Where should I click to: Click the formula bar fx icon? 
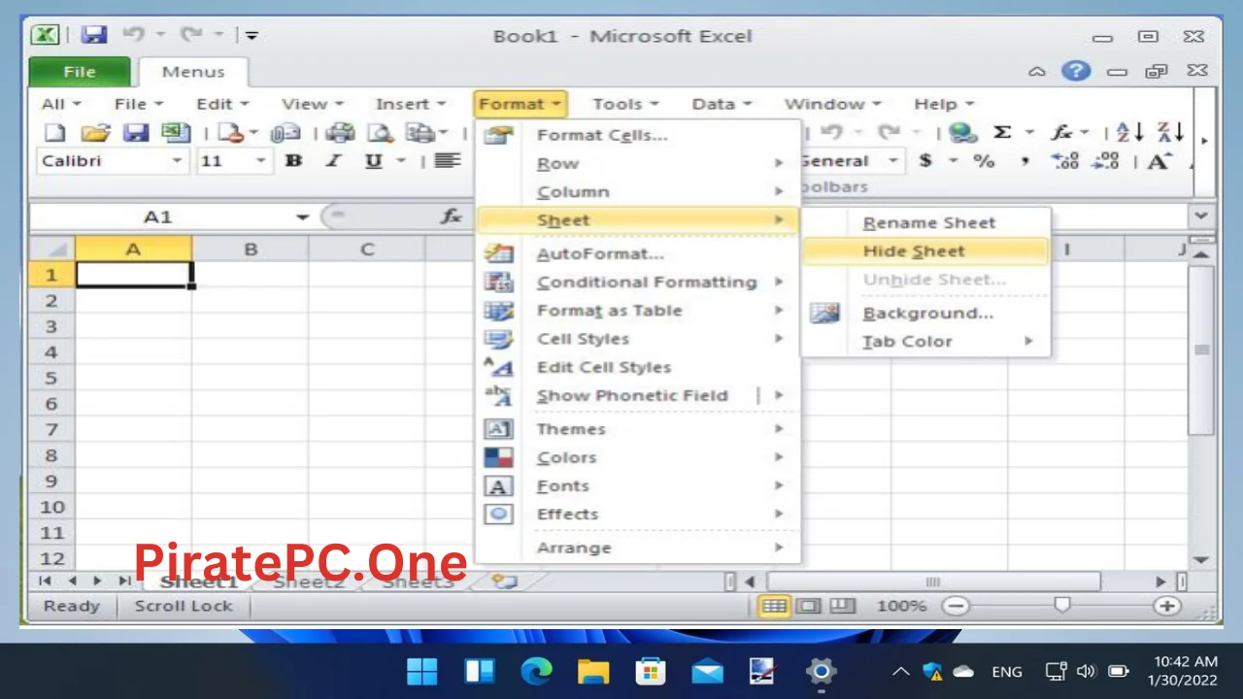pyautogui.click(x=451, y=216)
